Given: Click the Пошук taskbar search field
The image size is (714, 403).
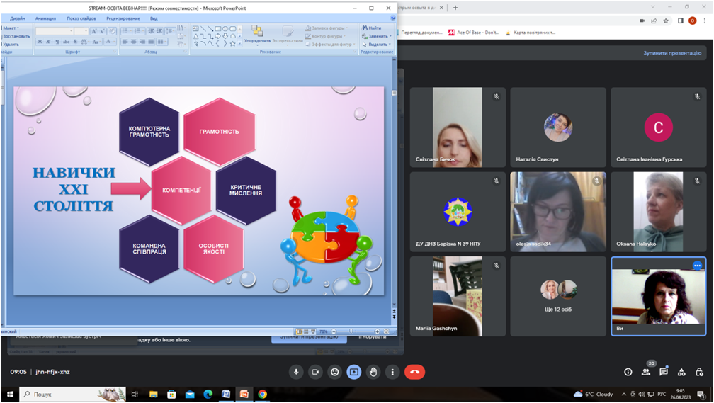Looking at the screenshot, I should (73, 394).
